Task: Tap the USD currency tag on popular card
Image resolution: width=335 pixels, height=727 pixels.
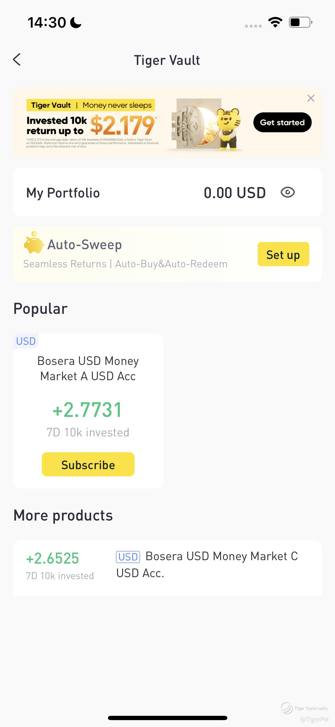Action: coord(26,341)
